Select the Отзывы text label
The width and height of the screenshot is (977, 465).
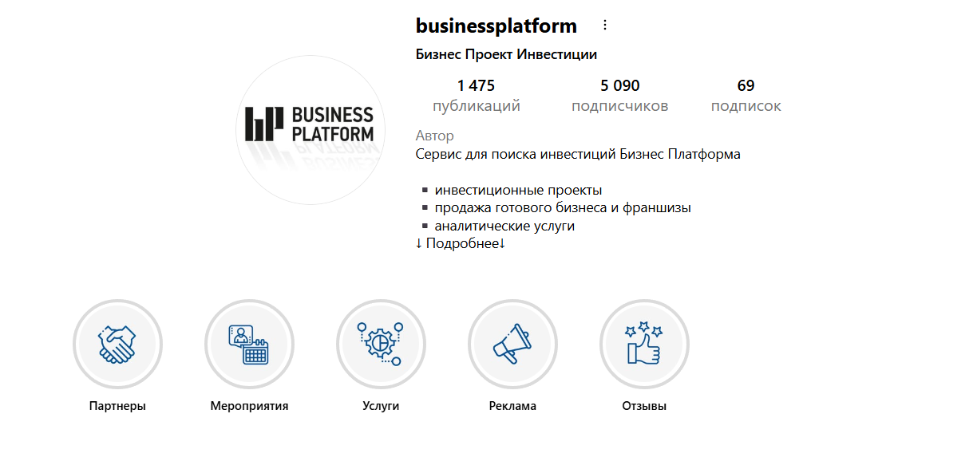pyautogui.click(x=644, y=406)
